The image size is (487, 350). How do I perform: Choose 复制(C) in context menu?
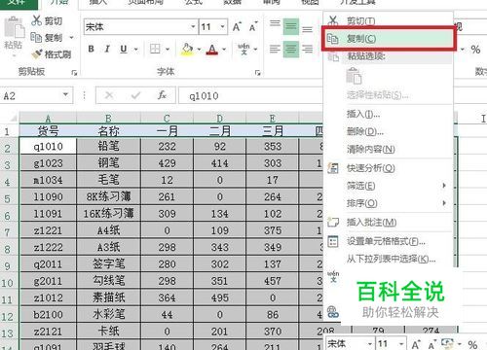point(389,39)
